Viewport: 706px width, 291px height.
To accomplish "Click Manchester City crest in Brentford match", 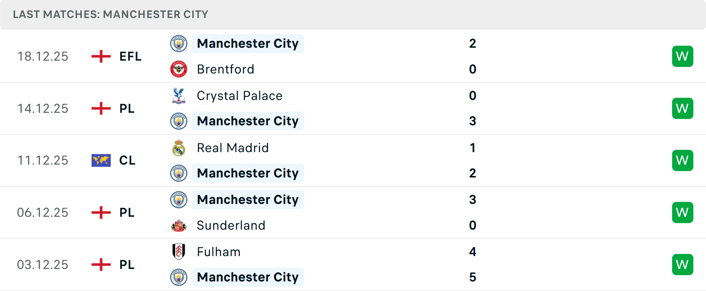I will (x=179, y=43).
